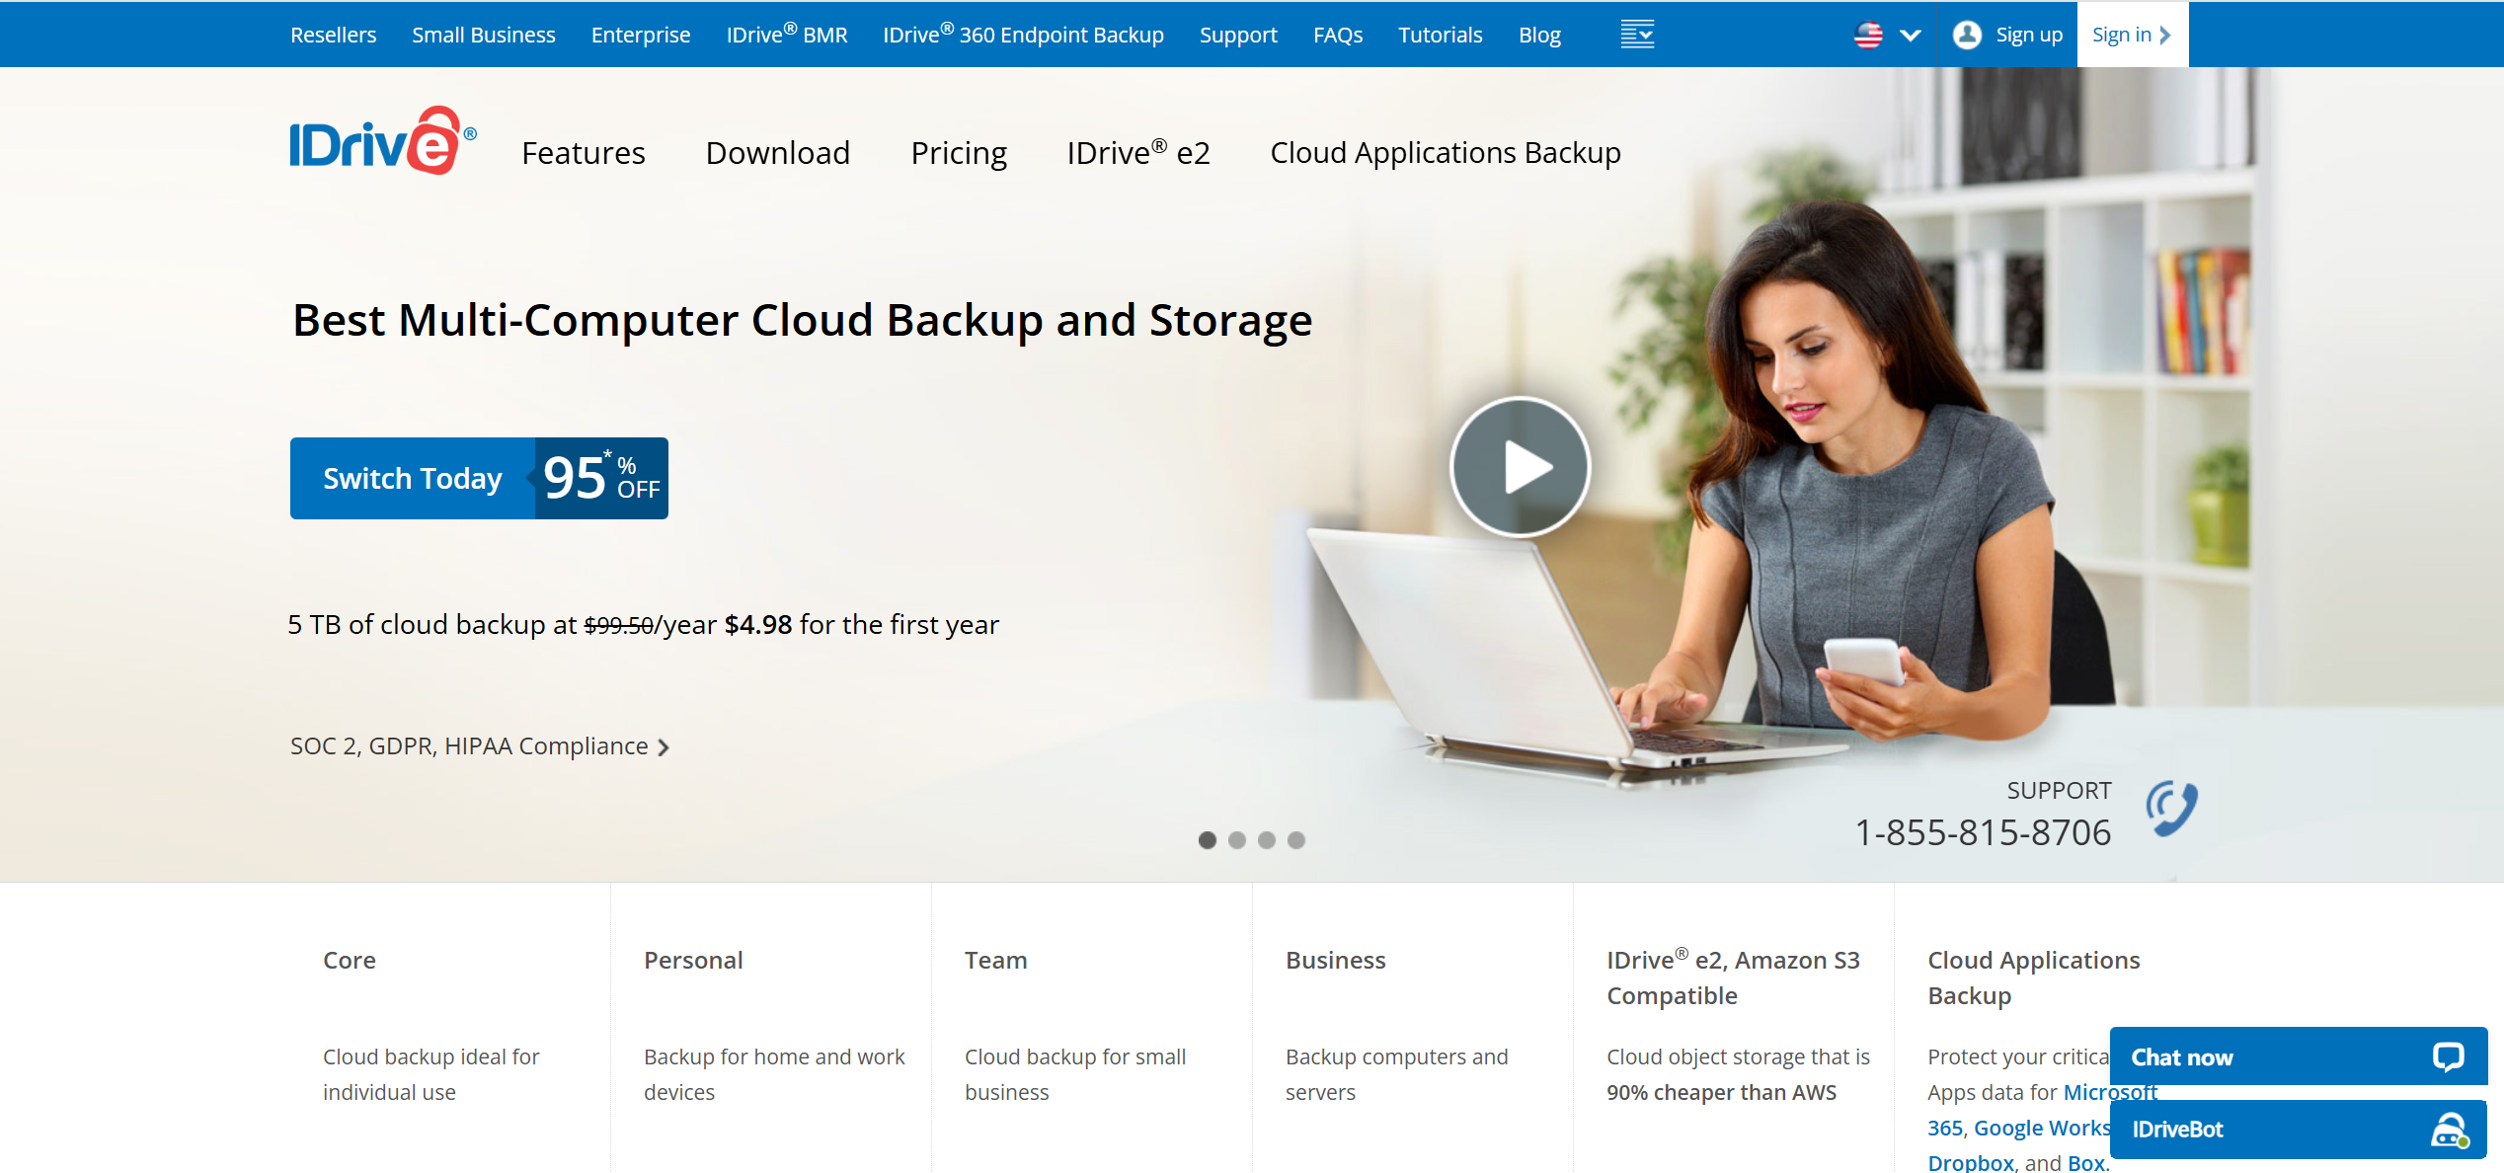Image resolution: width=2504 pixels, height=1173 pixels.
Task: Click the '5 TB of cloud backup' pricing text
Action: point(644,625)
